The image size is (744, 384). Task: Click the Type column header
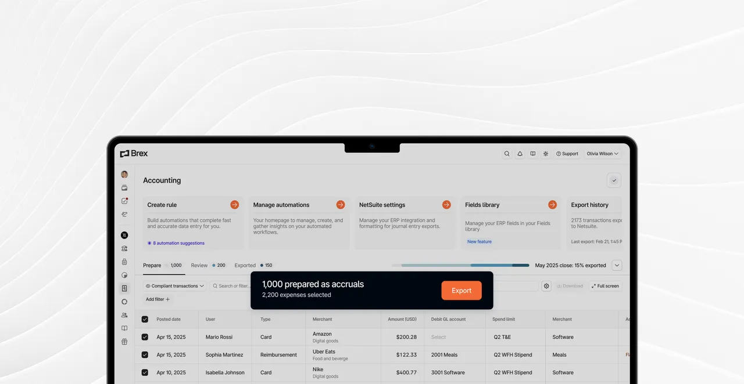point(266,319)
